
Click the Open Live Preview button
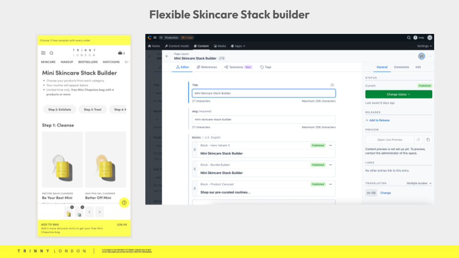pos(390,140)
